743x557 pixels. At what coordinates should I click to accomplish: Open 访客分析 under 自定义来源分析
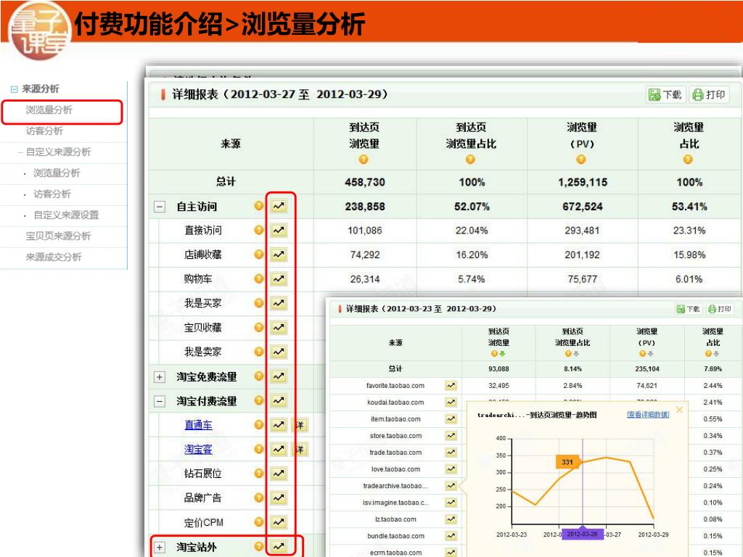coord(52,194)
